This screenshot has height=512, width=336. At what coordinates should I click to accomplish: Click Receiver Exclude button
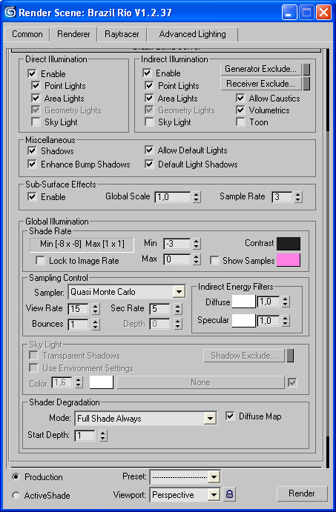(261, 84)
